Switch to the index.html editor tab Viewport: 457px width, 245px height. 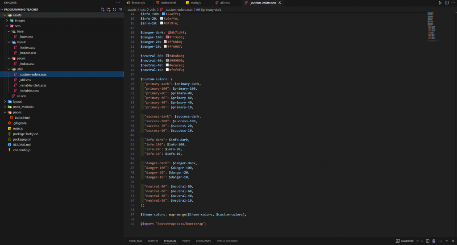pyautogui.click(x=168, y=3)
